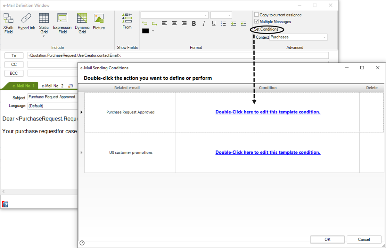Show the From field
The height and width of the screenshot is (248, 386).
tap(127, 21)
